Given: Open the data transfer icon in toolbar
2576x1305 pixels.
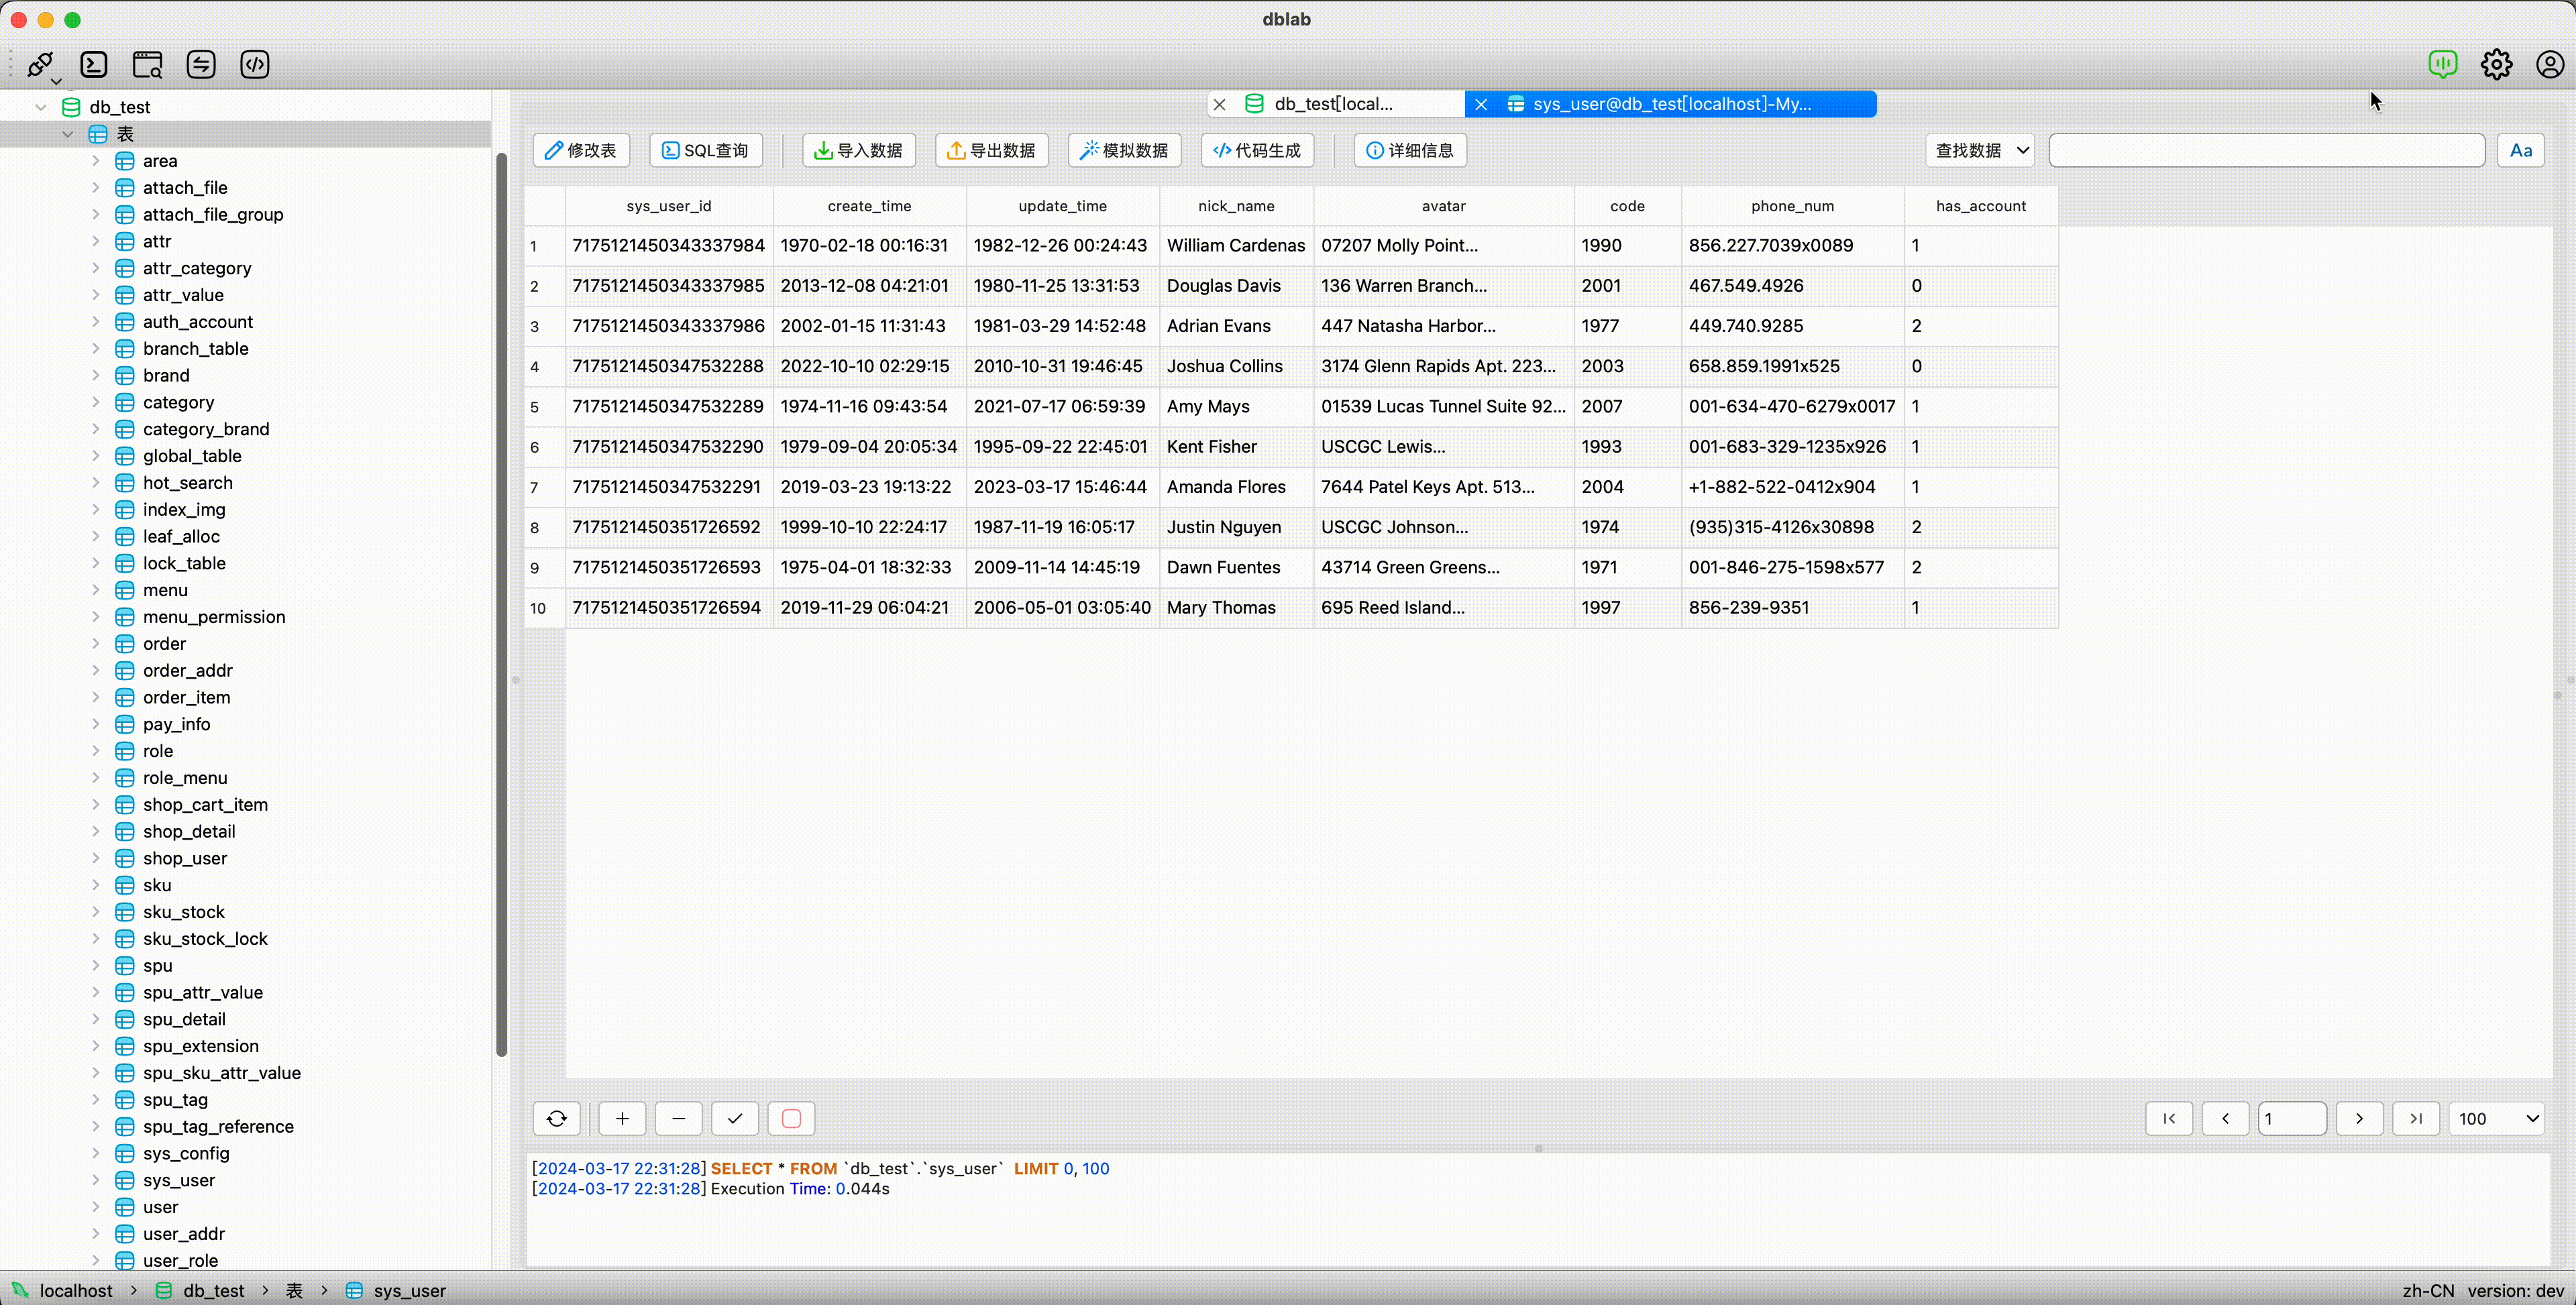Looking at the screenshot, I should pyautogui.click(x=201, y=65).
